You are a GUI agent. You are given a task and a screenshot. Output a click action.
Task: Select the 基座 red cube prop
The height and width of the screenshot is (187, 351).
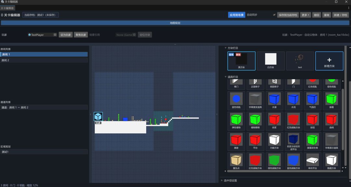236,141
